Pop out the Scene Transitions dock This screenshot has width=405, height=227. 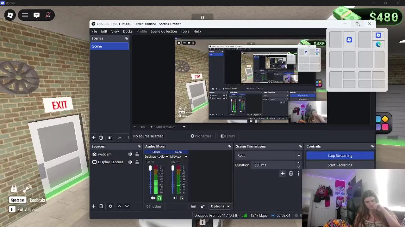(300, 146)
